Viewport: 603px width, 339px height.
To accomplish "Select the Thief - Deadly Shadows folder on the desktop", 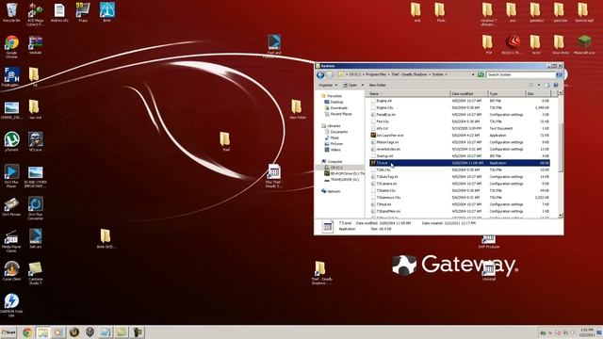I will 320,273.
